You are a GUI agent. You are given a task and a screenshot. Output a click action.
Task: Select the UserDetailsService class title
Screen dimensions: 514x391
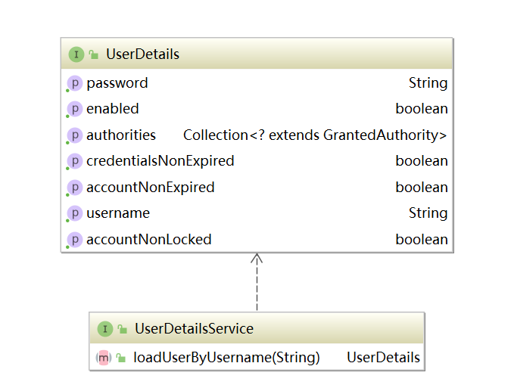tap(194, 328)
